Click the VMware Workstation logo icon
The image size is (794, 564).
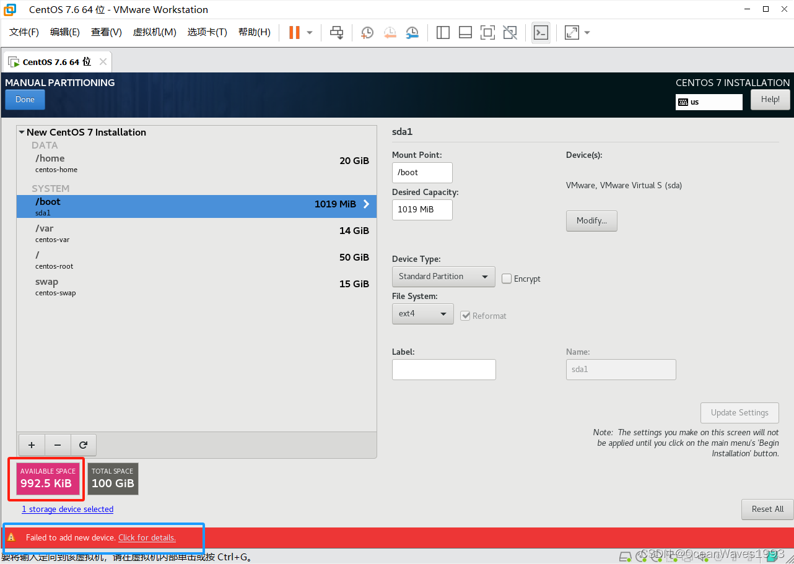tap(10, 9)
